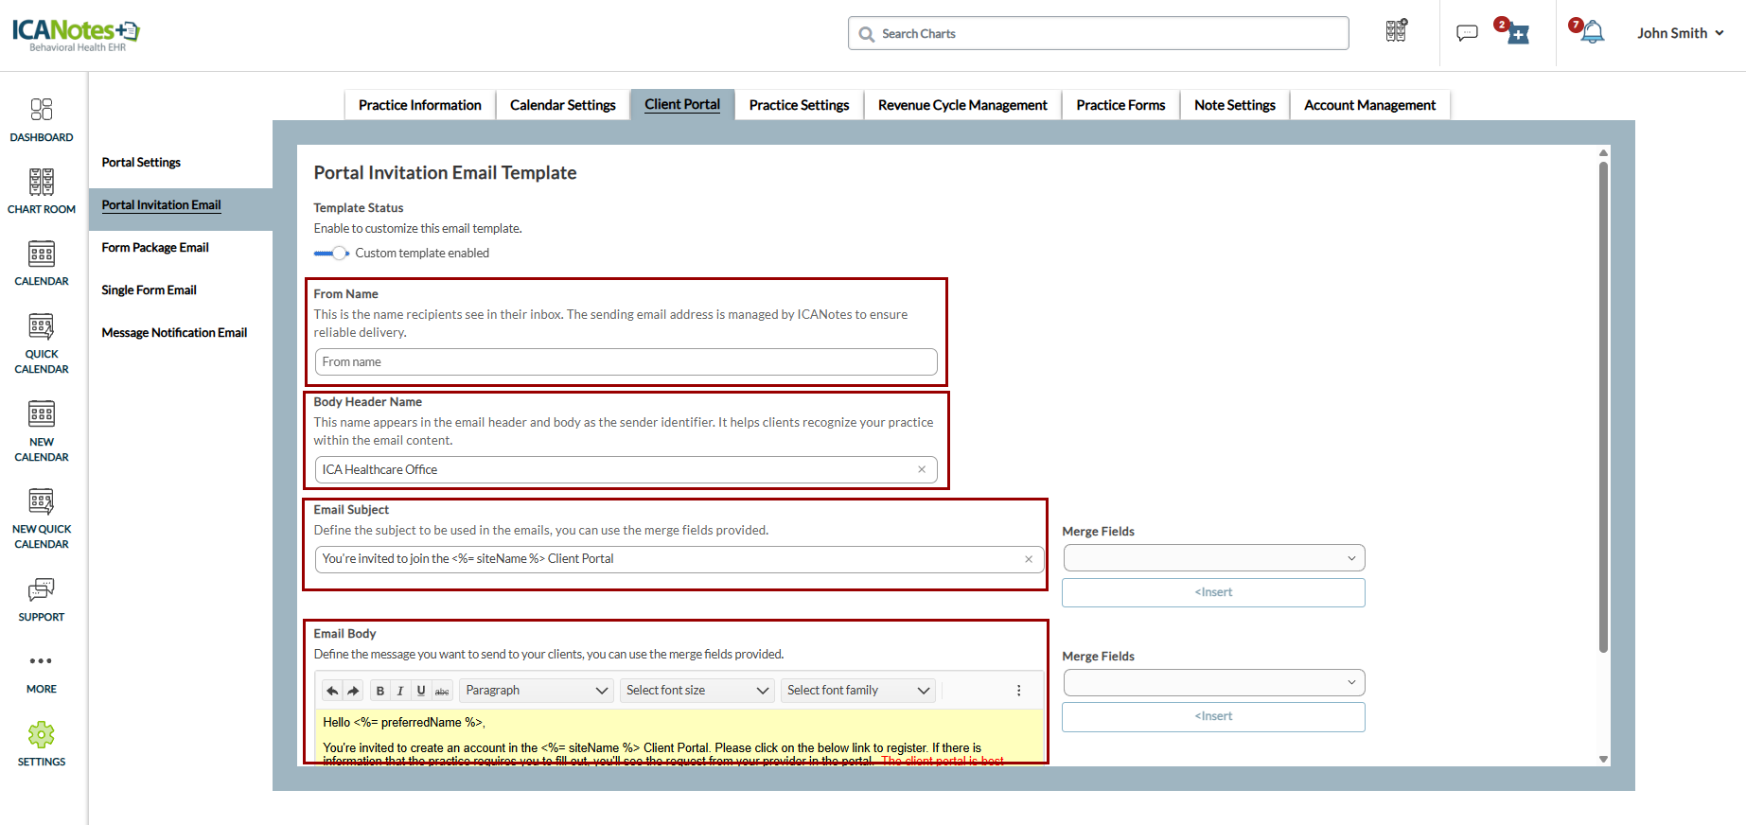Viewport: 1746px width, 825px height.
Task: Toggle underline formatting in editor
Action: (x=421, y=691)
